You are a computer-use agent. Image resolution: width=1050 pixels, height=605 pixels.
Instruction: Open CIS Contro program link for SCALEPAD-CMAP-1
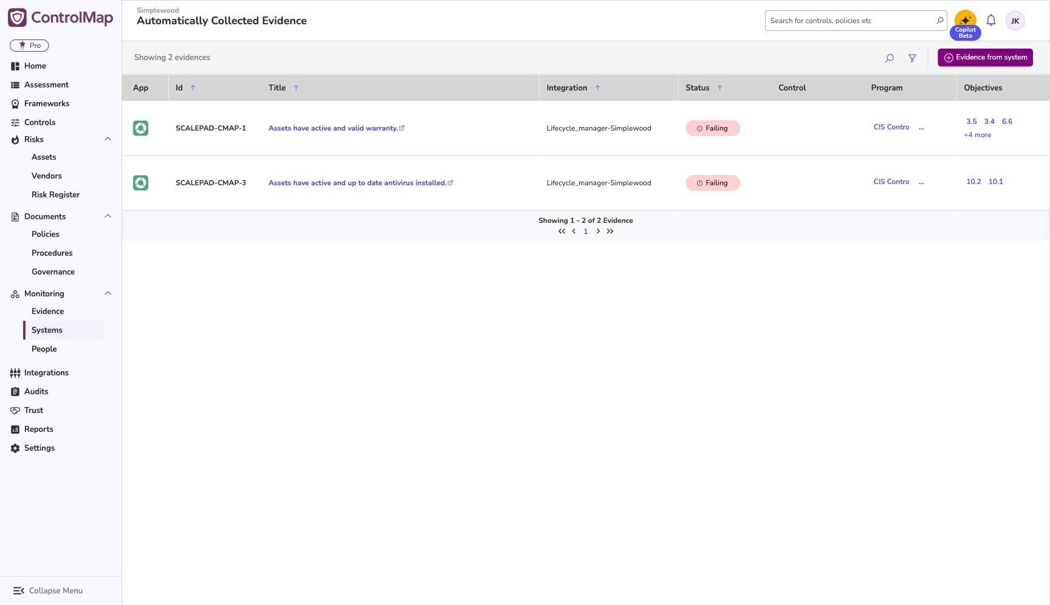[x=891, y=128]
